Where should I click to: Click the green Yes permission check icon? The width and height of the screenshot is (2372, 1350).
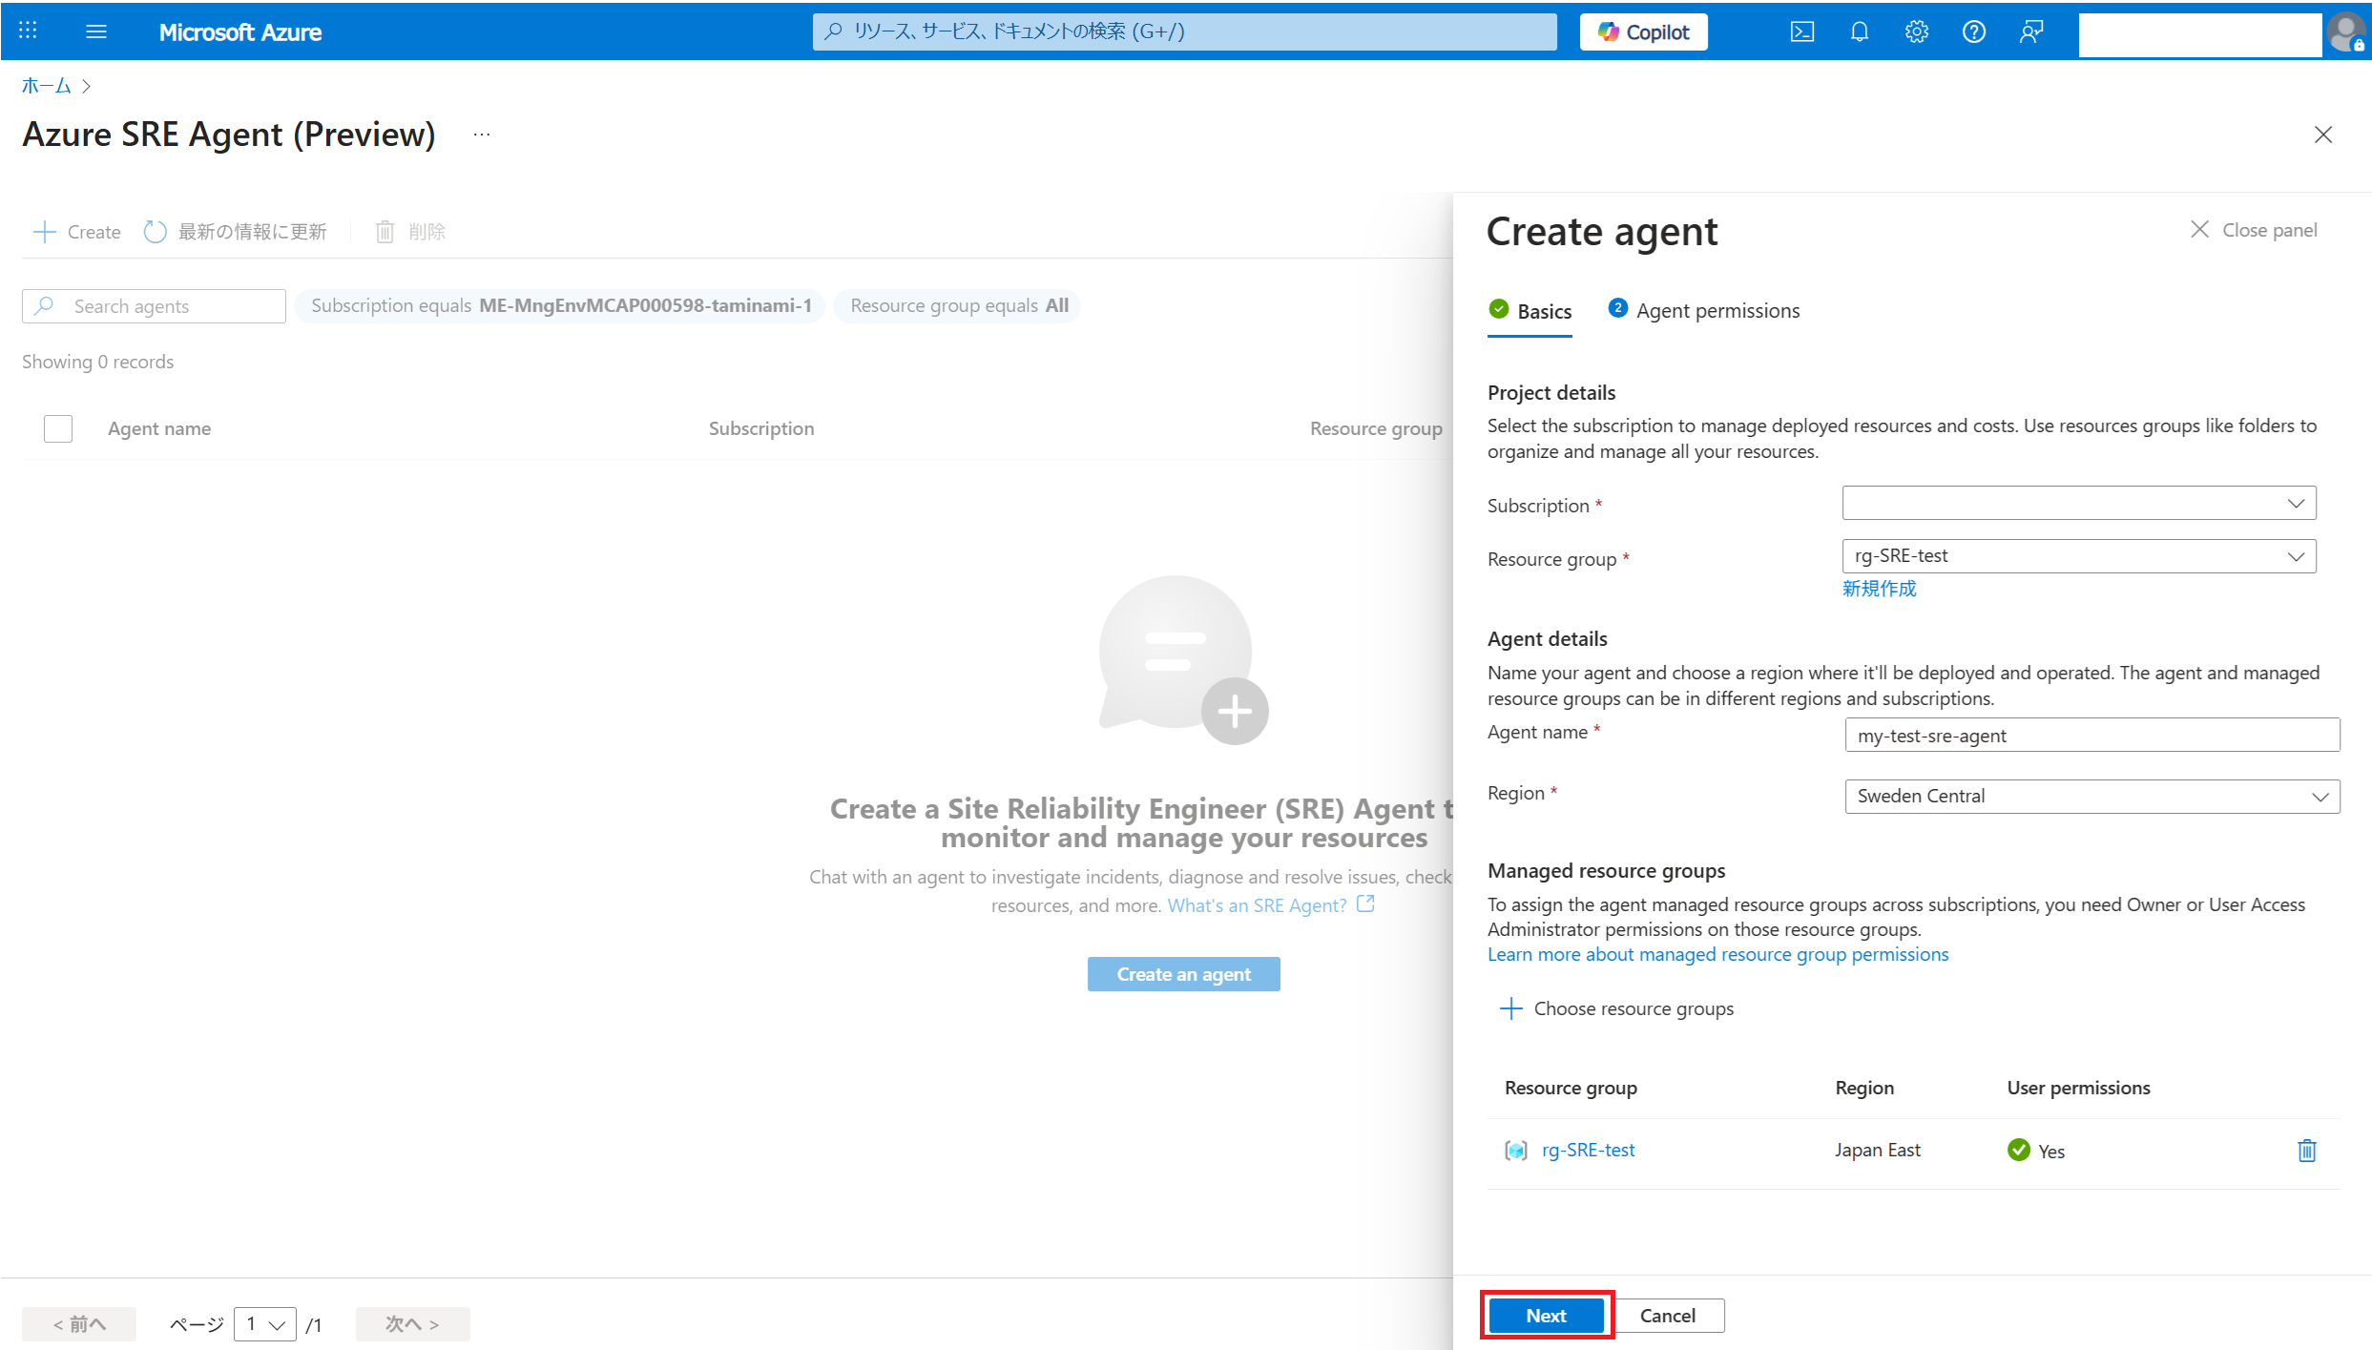click(x=2018, y=1151)
